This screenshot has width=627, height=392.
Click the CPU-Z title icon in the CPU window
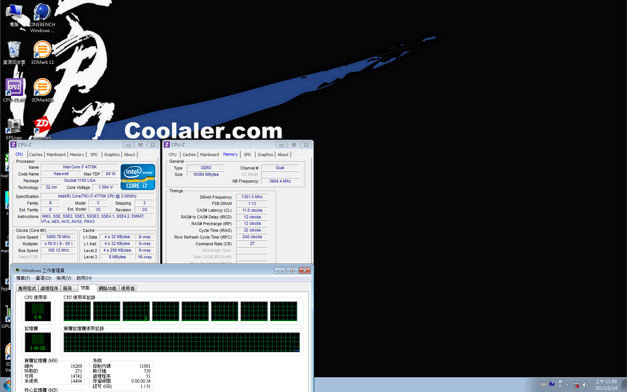13,144
